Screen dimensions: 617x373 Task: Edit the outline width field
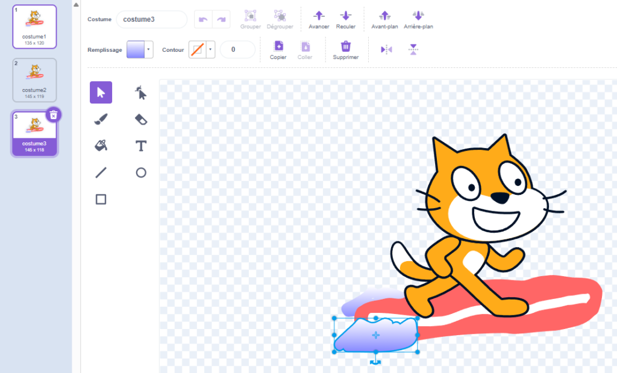(x=237, y=49)
